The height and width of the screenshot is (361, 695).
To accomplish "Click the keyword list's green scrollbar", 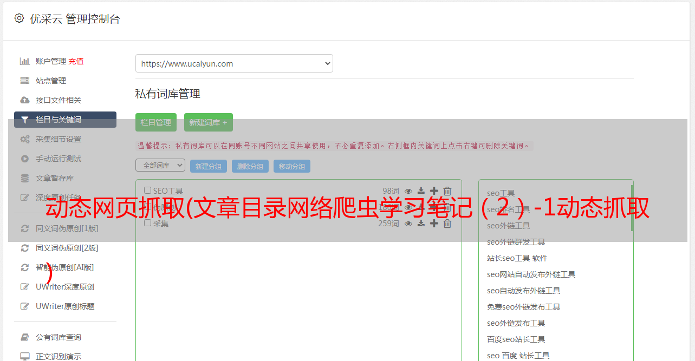I will coord(632,208).
